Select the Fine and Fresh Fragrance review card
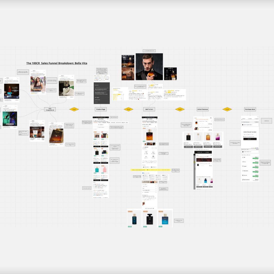 (175, 95)
